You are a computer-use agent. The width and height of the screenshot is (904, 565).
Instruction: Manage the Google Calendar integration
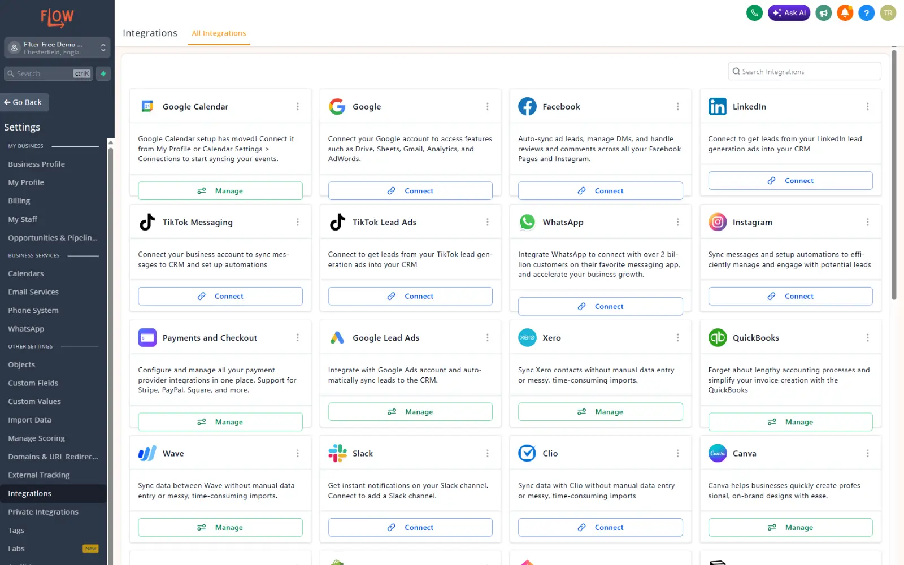click(220, 190)
